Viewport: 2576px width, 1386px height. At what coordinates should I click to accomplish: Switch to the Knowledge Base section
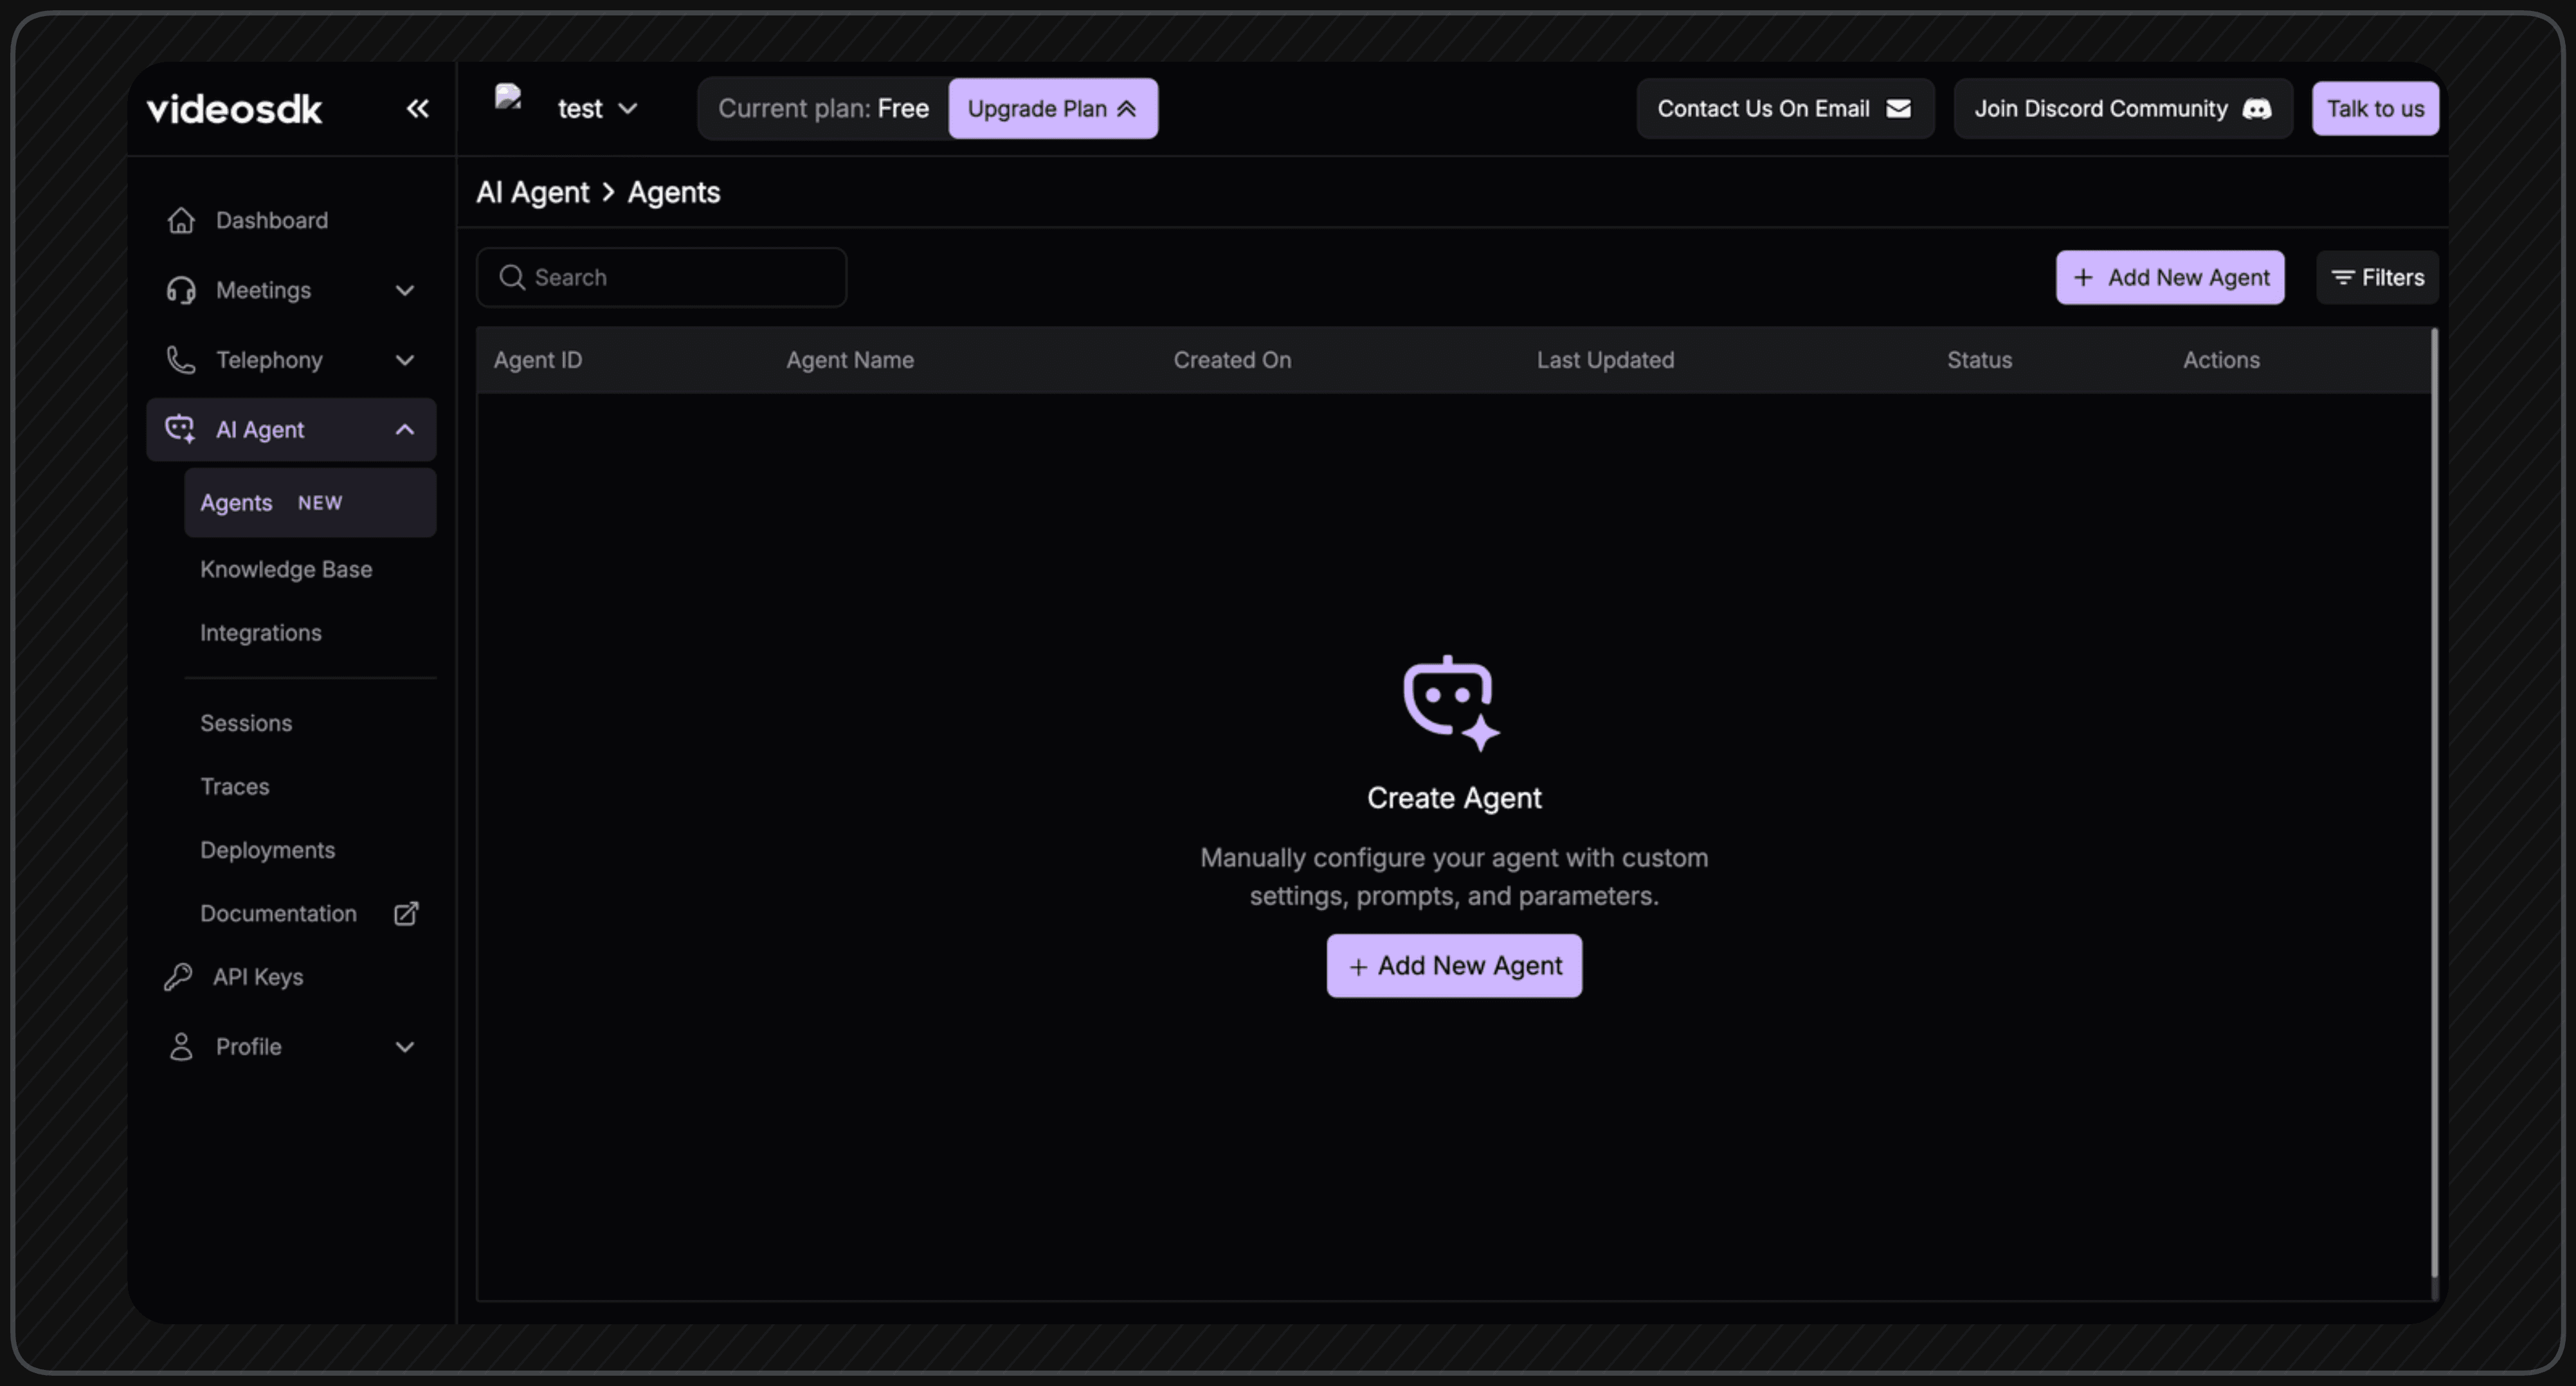[x=286, y=569]
